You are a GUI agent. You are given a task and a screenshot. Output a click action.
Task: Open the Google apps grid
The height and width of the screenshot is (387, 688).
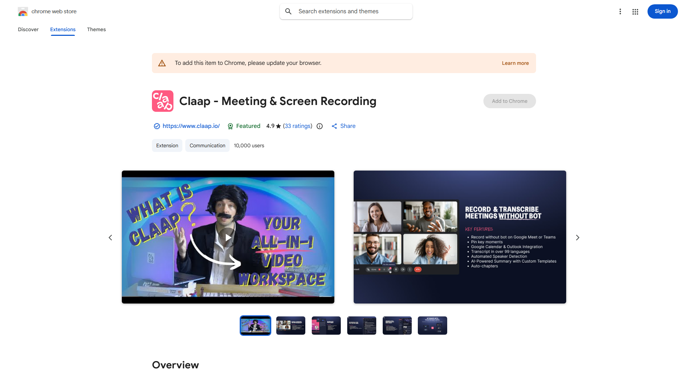pos(635,11)
